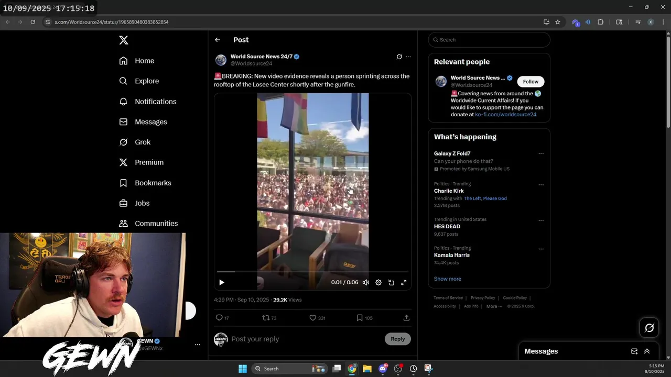Go to Home in the X sidebar
The image size is (671, 377).
[x=137, y=61]
